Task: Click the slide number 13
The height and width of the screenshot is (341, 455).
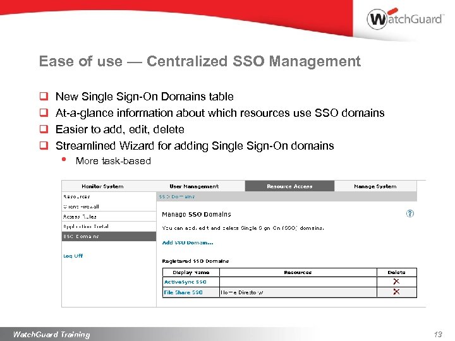Action: (x=437, y=334)
